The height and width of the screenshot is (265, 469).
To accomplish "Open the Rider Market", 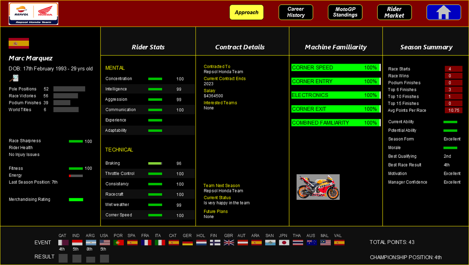I will pyautogui.click(x=394, y=12).
